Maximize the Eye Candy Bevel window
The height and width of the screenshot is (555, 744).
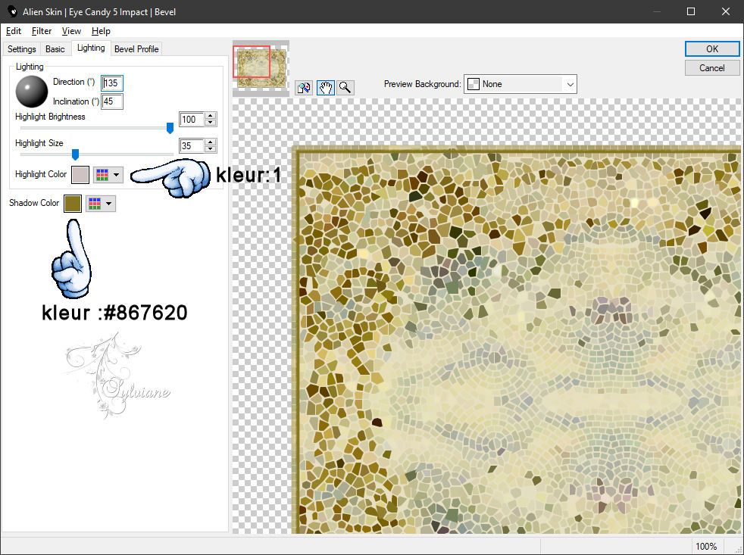tap(691, 11)
